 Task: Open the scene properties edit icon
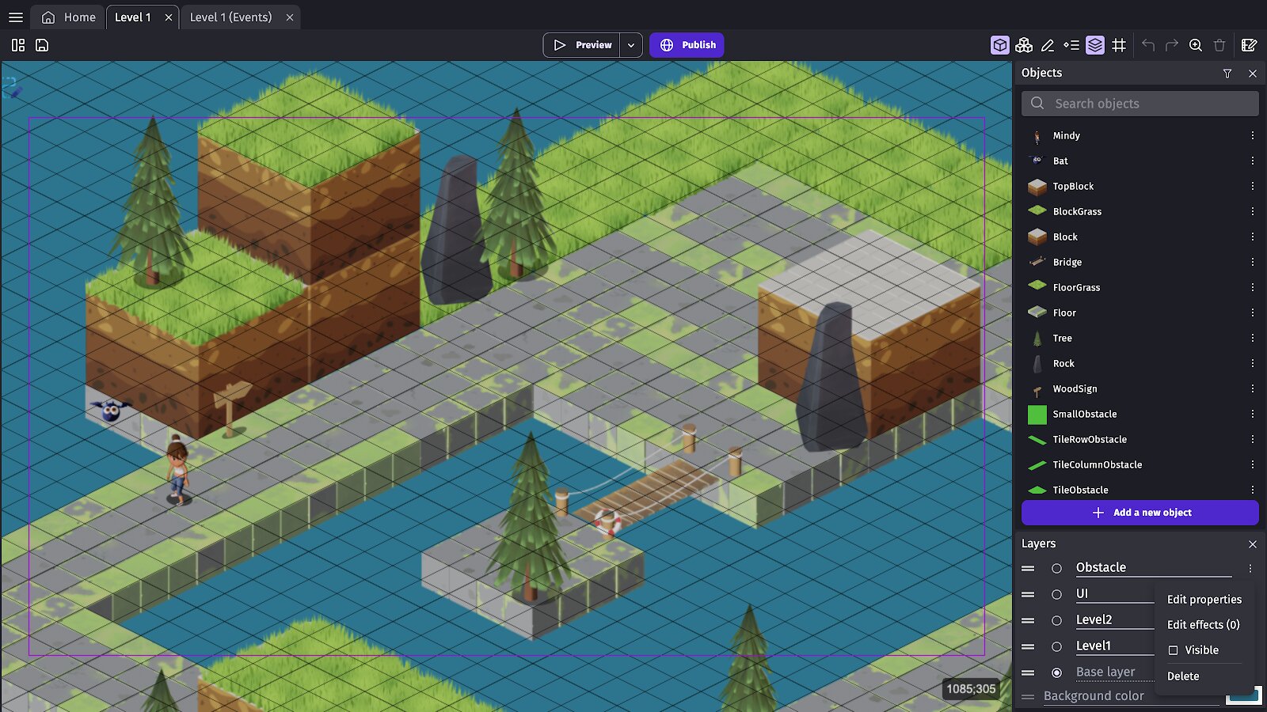tap(1250, 45)
